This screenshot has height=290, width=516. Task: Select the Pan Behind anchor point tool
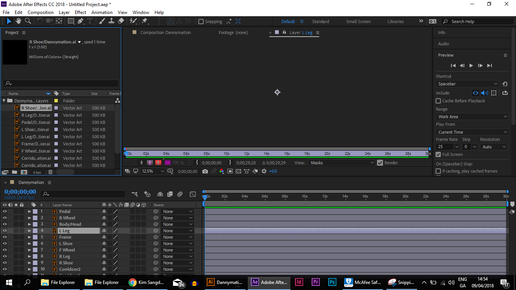coord(59,21)
